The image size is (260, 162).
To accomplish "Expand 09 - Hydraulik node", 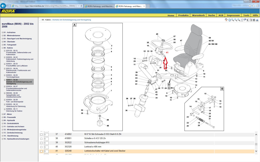I will (3, 120).
